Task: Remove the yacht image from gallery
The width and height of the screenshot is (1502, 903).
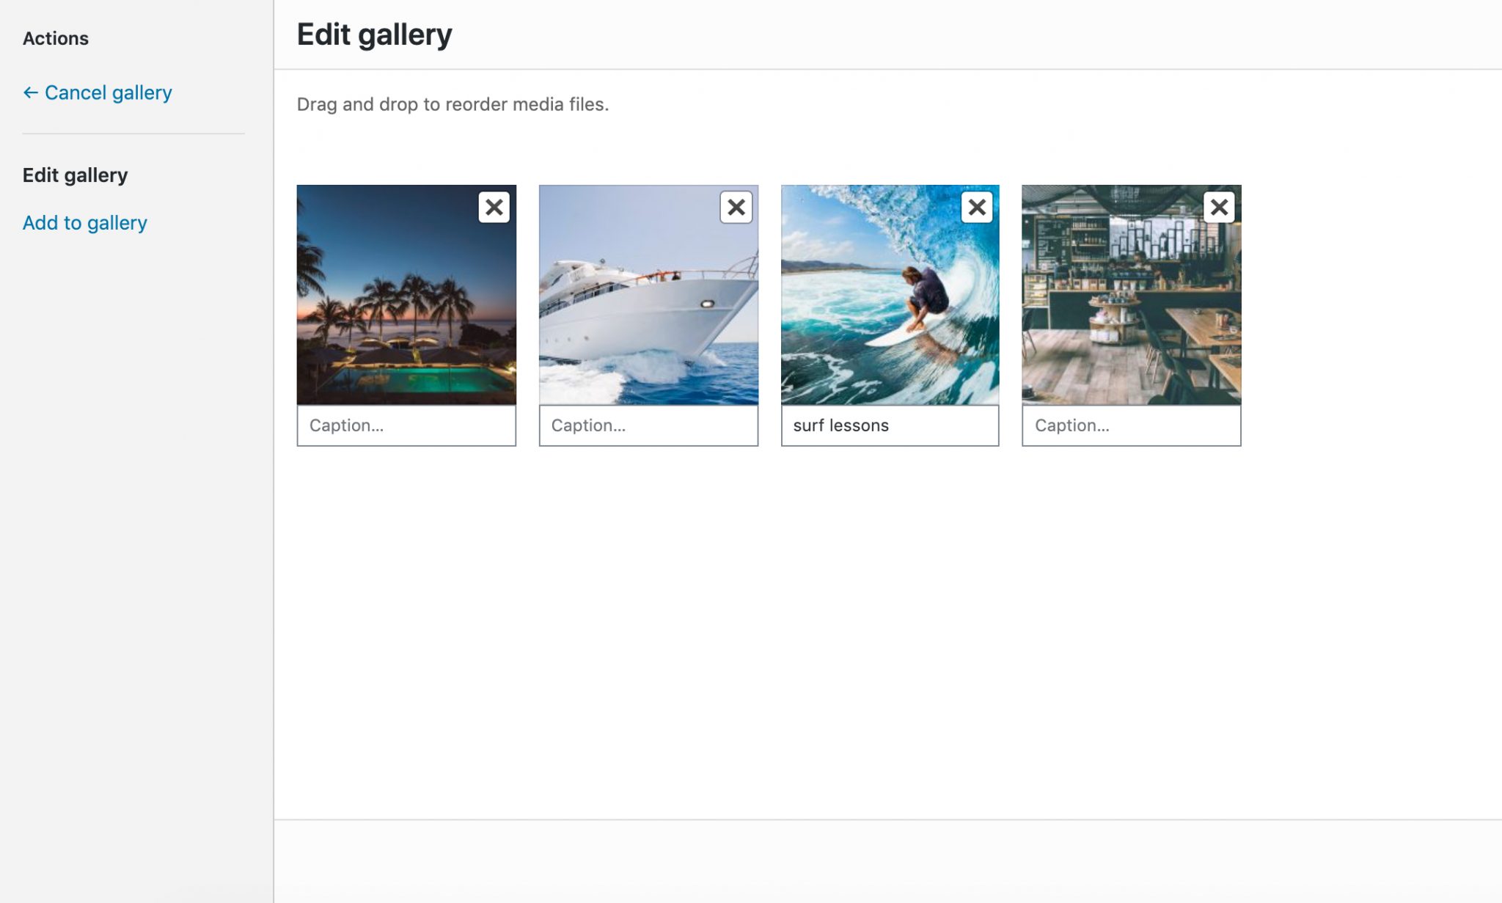Action: coord(736,207)
